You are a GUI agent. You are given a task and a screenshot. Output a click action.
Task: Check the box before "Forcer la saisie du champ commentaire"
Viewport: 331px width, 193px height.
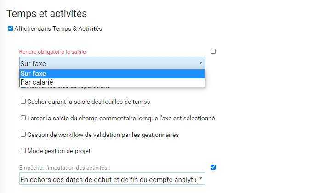[x=23, y=118]
